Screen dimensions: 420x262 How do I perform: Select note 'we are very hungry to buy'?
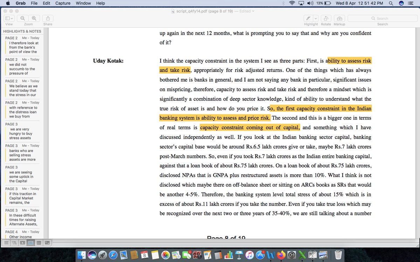click(22, 131)
